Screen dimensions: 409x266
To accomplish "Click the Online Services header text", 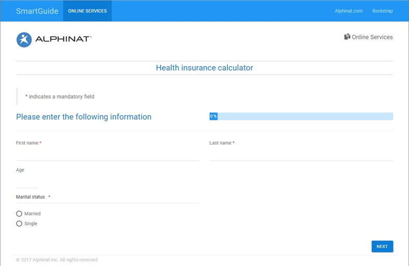I will [x=372, y=37].
